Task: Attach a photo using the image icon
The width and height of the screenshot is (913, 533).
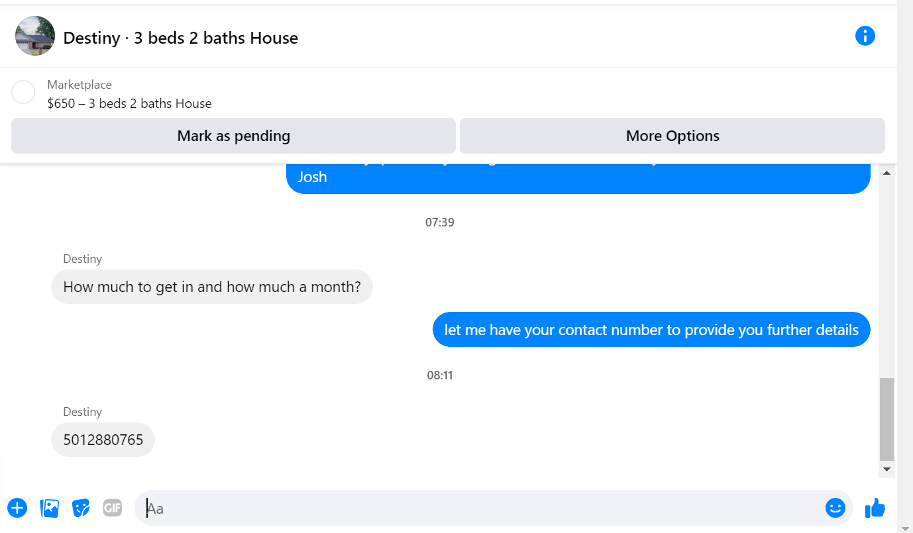Action: [50, 509]
